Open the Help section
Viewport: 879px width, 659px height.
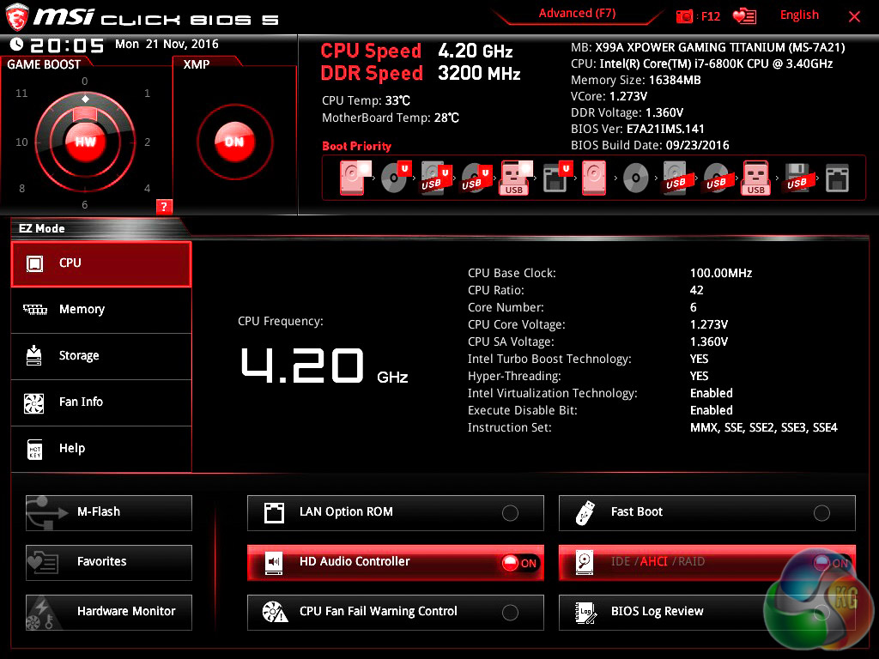point(101,449)
